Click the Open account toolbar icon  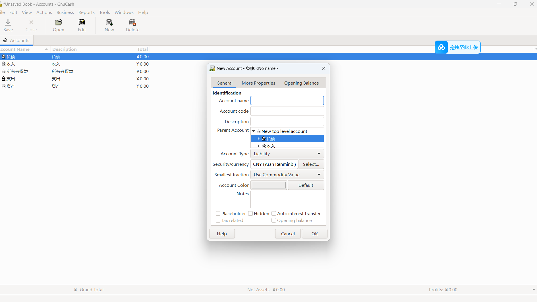(x=58, y=22)
